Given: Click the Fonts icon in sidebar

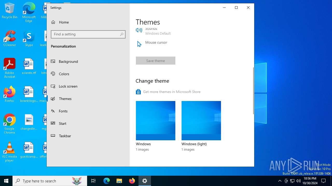Looking at the screenshot, I should (x=53, y=111).
